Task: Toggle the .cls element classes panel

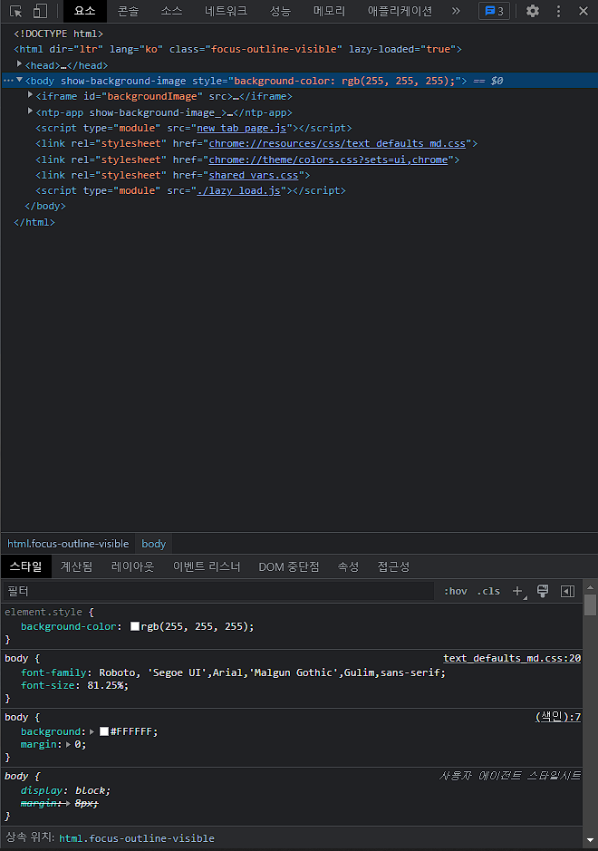Action: click(x=488, y=591)
